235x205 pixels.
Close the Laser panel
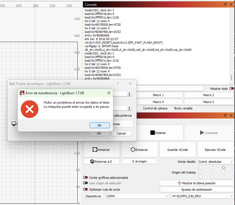(231, 115)
